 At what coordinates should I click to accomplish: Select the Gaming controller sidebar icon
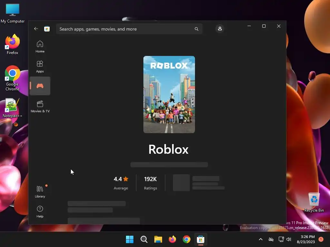(40, 86)
